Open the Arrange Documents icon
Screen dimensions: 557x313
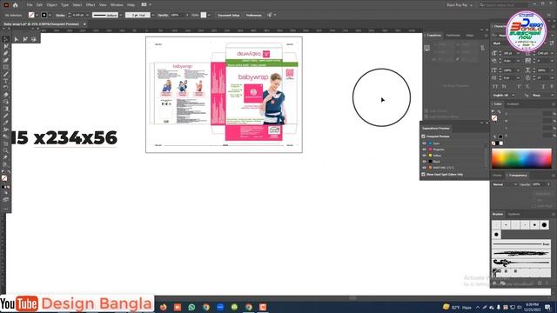click(144, 5)
